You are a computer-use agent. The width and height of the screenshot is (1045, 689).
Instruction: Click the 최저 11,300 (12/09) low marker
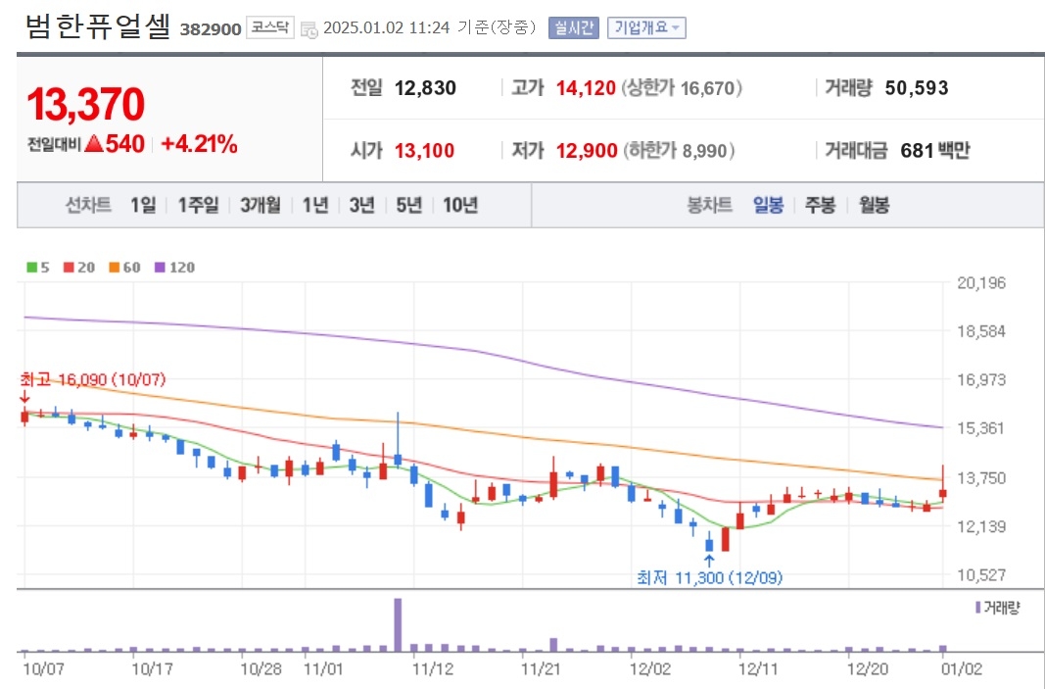pyautogui.click(x=709, y=577)
